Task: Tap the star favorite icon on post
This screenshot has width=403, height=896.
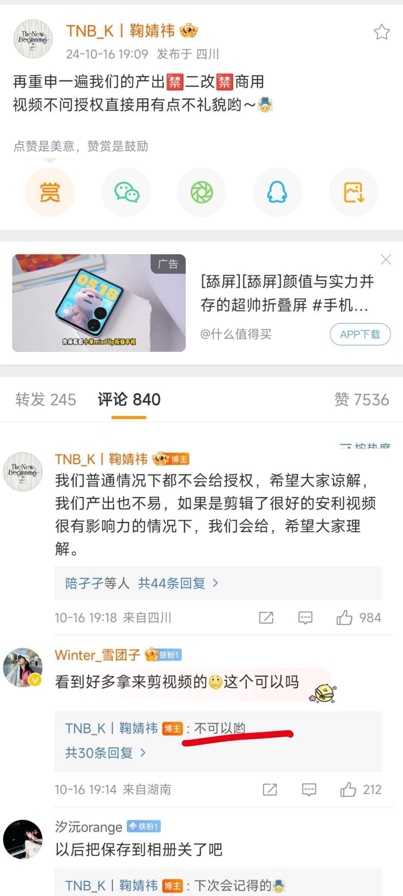Action: click(382, 32)
